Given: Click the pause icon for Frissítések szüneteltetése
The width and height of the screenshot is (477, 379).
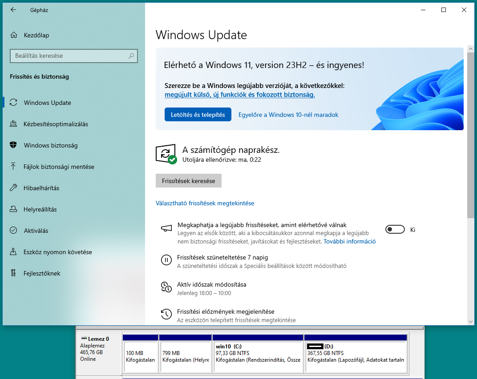Looking at the screenshot, I should click(x=166, y=260).
